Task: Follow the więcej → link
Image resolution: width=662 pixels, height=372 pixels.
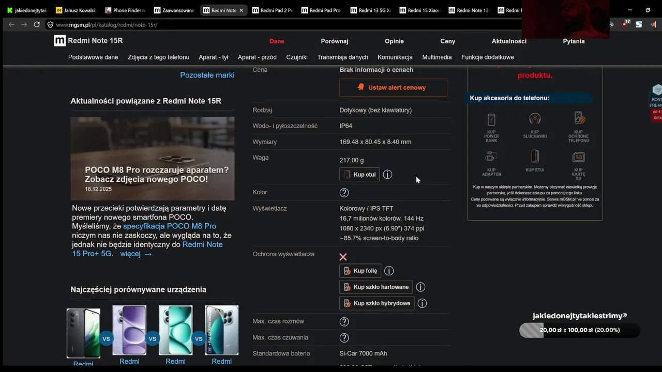Action: 136,254
